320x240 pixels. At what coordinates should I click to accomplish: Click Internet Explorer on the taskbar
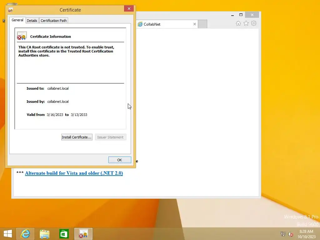coord(25,234)
